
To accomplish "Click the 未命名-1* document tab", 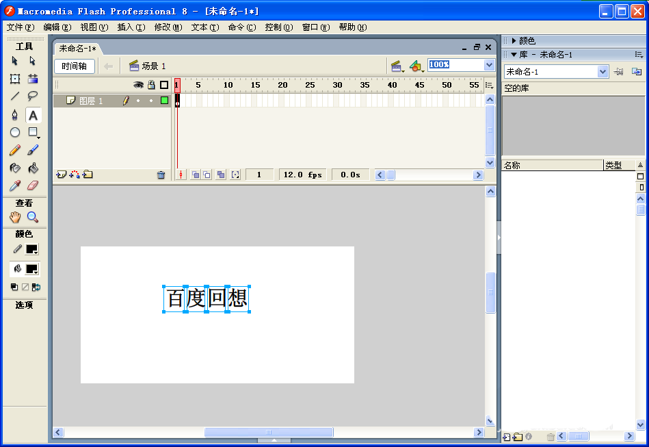I will point(77,49).
